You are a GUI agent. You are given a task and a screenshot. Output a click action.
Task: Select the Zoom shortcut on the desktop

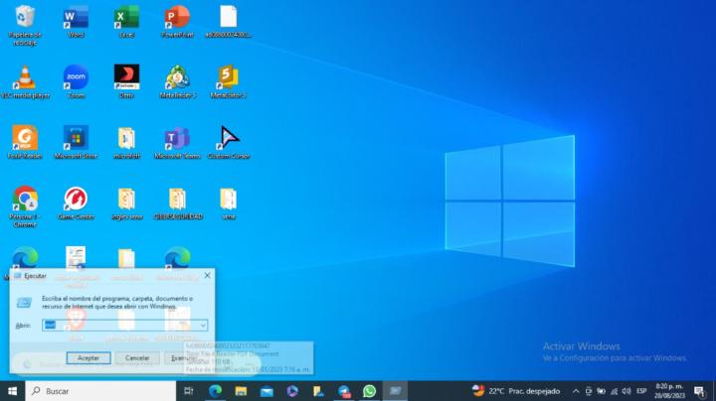(76, 82)
